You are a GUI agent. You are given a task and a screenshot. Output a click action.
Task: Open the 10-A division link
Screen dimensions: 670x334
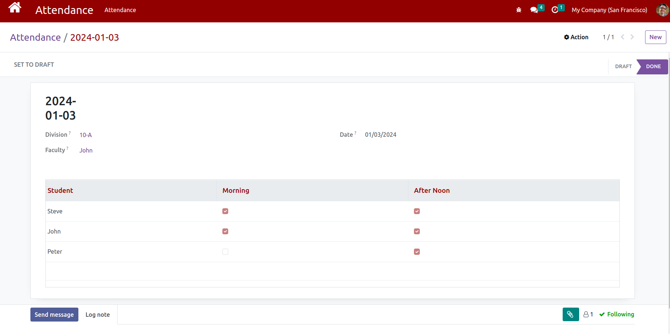point(85,135)
